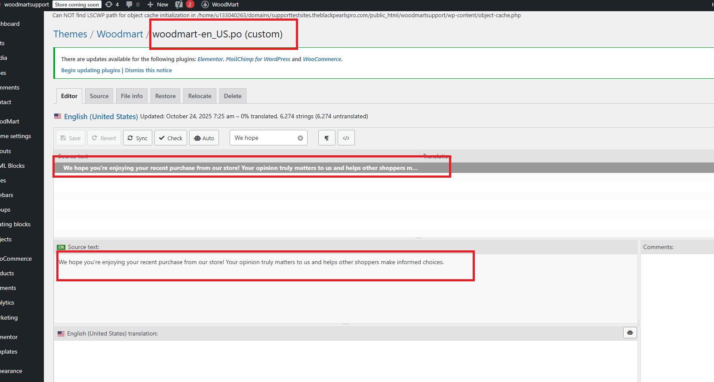Open the Yoast SEO icon in admin bar
714x382 pixels.
[179, 5]
